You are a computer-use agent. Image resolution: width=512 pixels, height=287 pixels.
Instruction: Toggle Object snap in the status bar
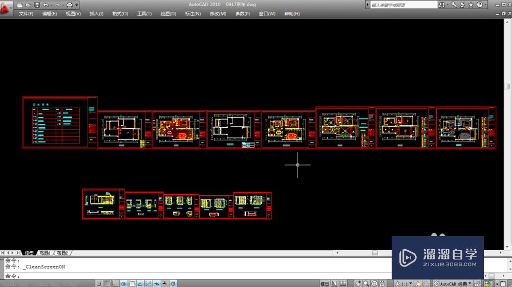pos(132,283)
